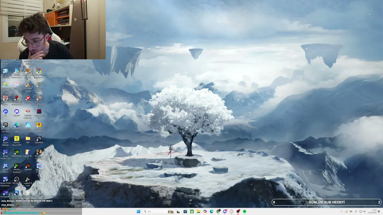The image size is (383, 215).
Task: Open the Windows Start menu
Action: coord(139,211)
